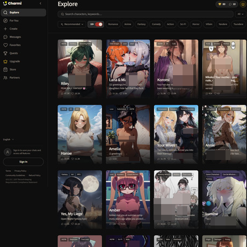Open the Hanae character card
The height and width of the screenshot is (247, 247).
coord(80,134)
